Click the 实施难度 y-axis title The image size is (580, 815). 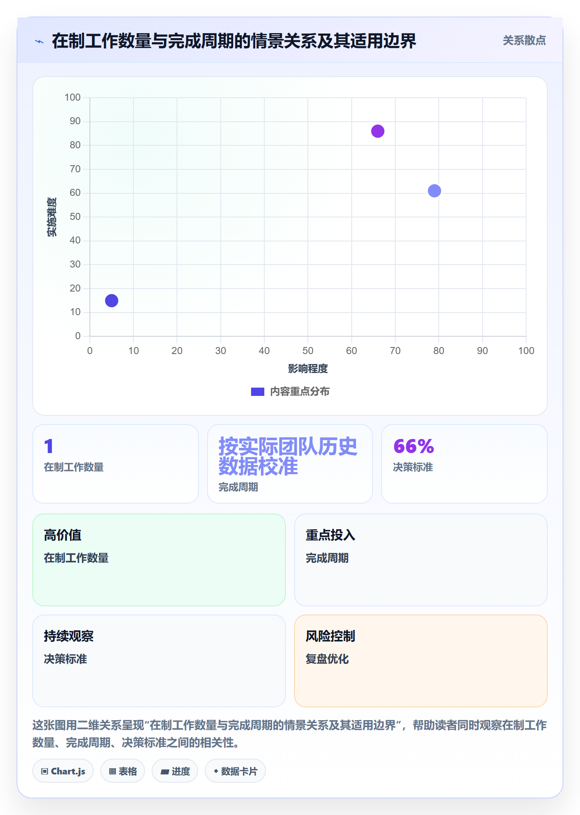[x=52, y=217]
